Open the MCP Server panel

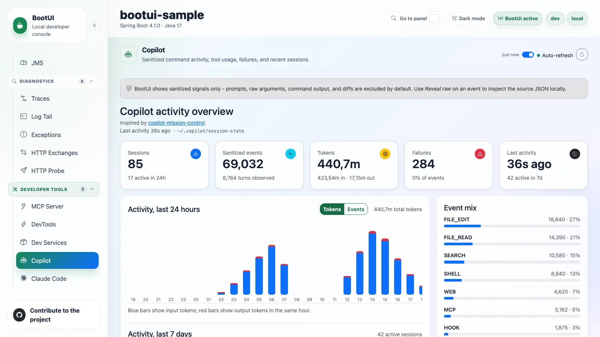coord(57,206)
